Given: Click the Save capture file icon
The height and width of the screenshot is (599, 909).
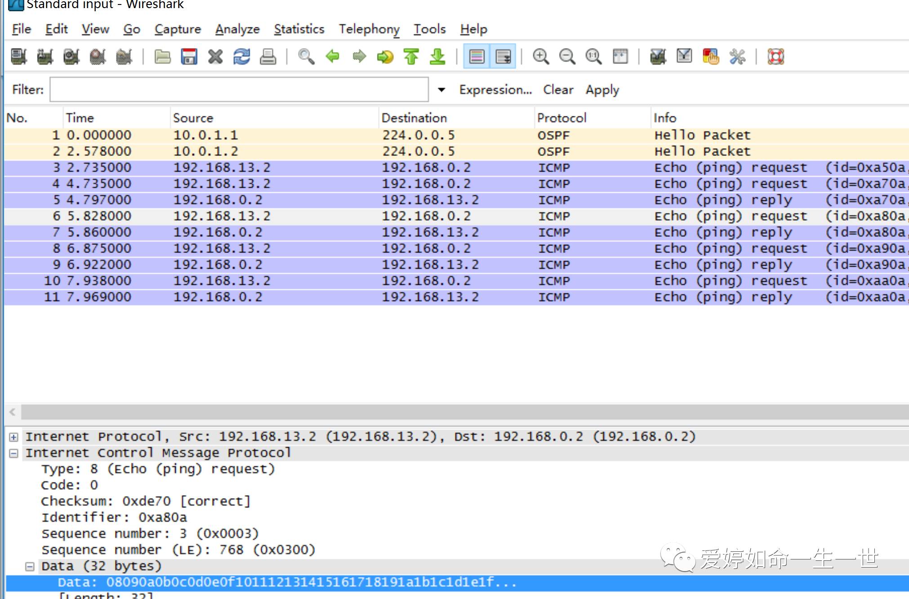Looking at the screenshot, I should point(189,57).
